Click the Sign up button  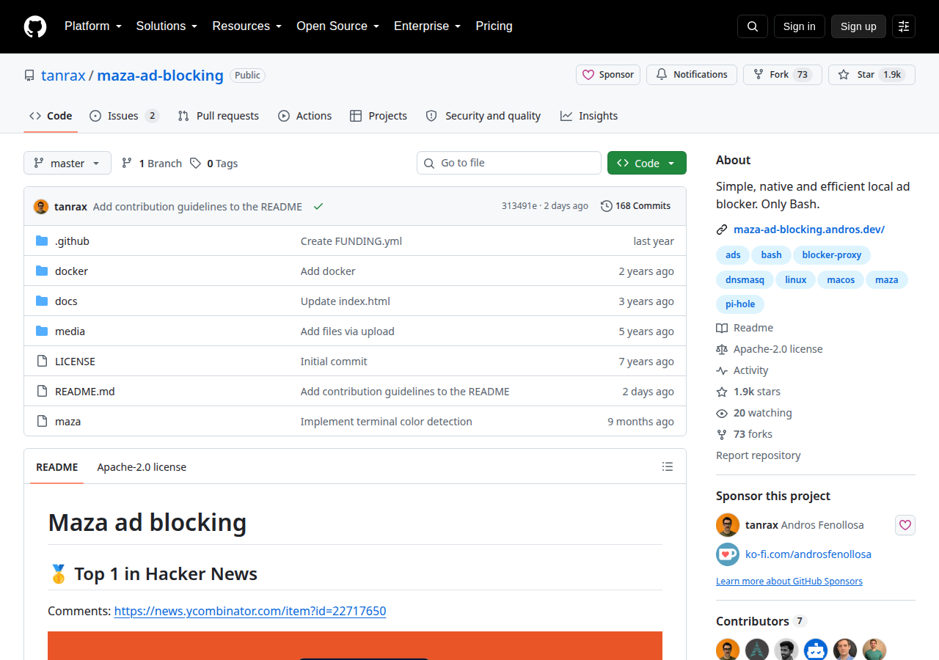pos(858,26)
